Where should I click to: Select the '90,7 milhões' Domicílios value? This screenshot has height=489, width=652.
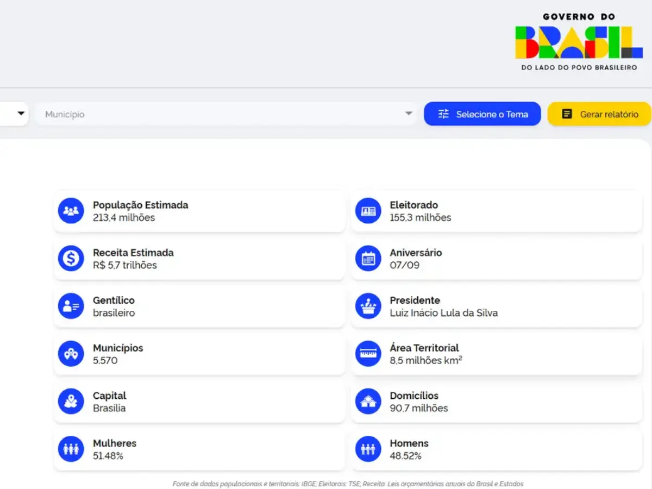pos(419,408)
